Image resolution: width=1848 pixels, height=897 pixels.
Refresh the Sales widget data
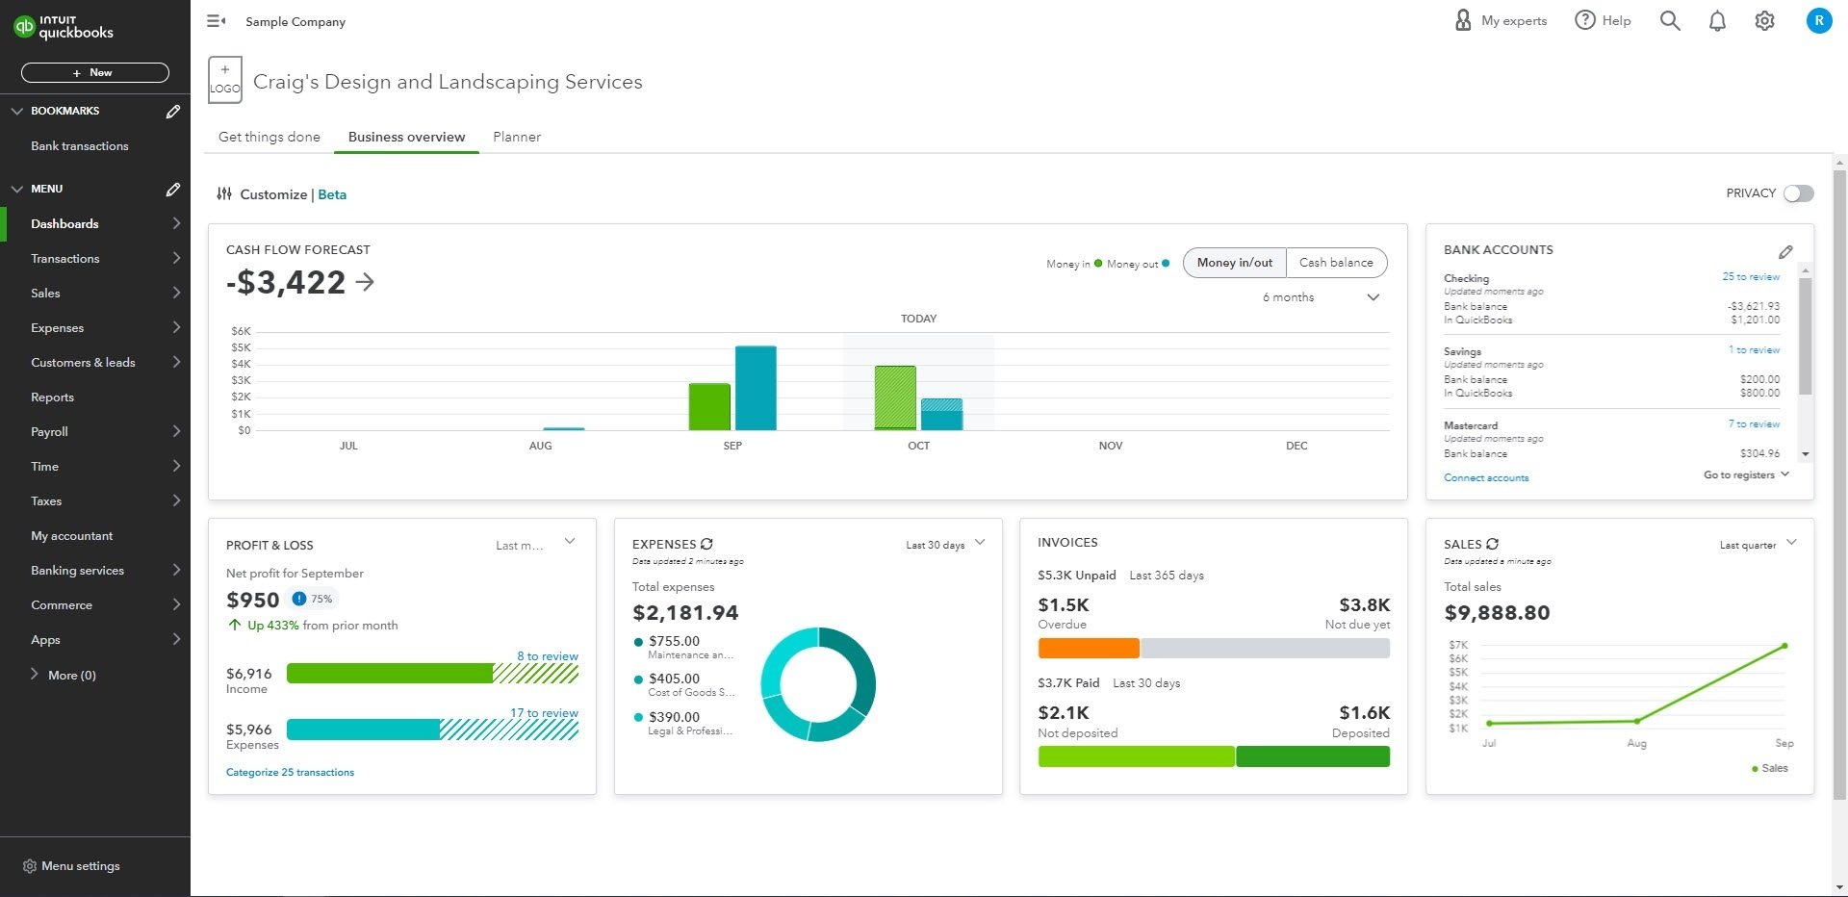pyautogui.click(x=1493, y=544)
